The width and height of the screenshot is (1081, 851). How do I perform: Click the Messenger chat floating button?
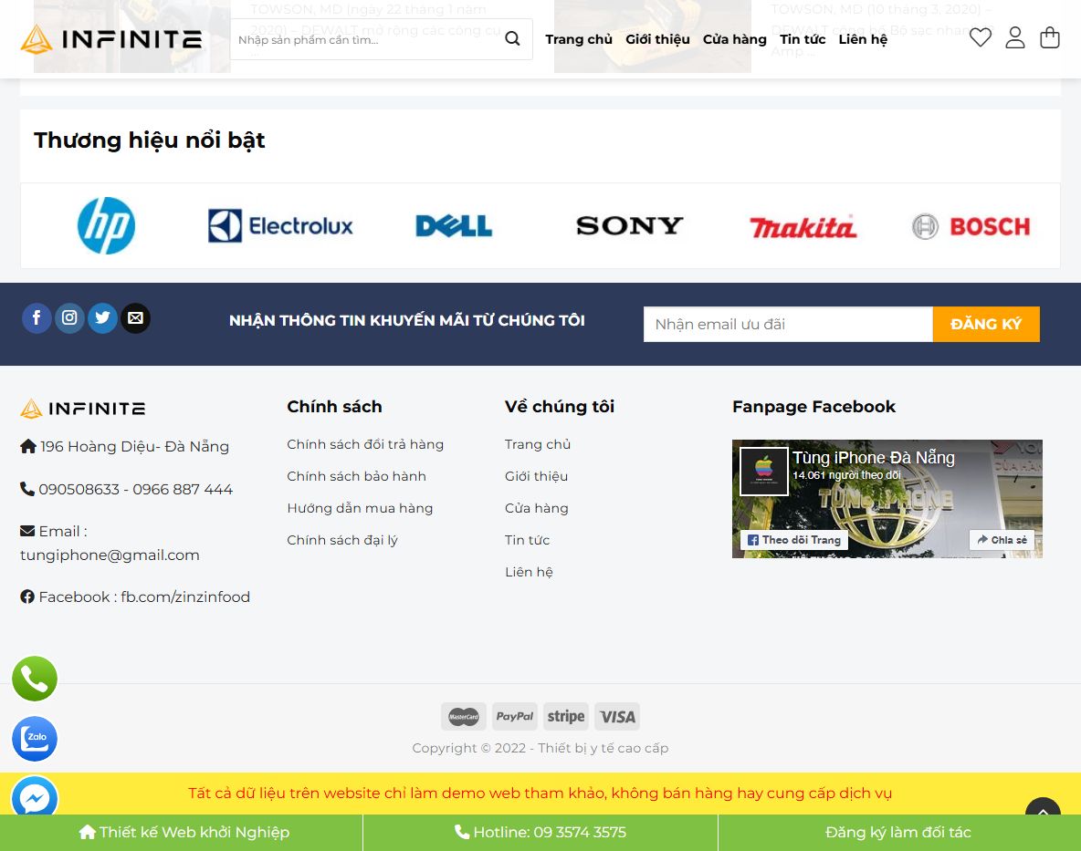[x=35, y=797]
